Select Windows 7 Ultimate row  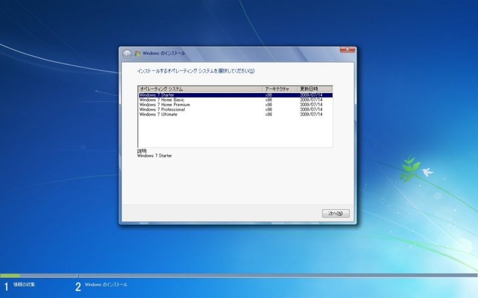[235, 114]
